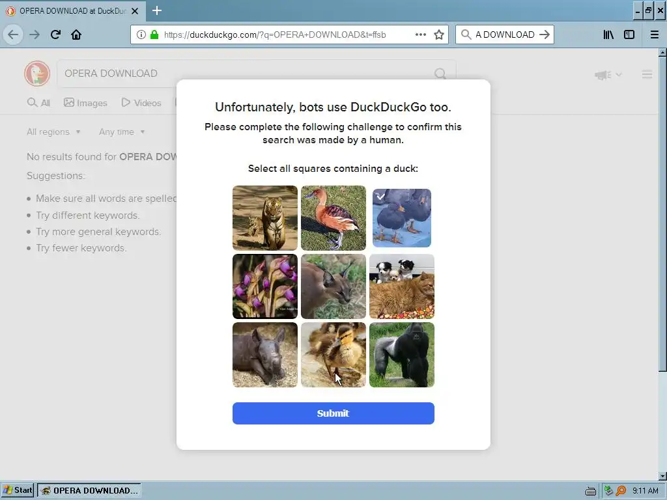Open the DuckDuckGo megaphone dropdown

click(608, 76)
